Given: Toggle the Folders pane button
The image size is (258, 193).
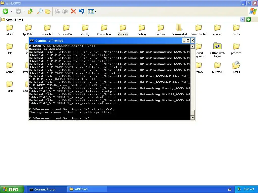Looking at the screenshot, I should tap(48, 11).
